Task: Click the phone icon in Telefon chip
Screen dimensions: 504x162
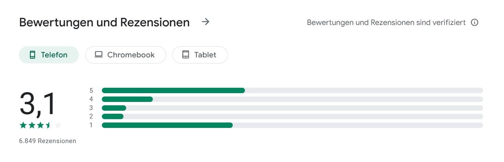Action: (x=32, y=55)
